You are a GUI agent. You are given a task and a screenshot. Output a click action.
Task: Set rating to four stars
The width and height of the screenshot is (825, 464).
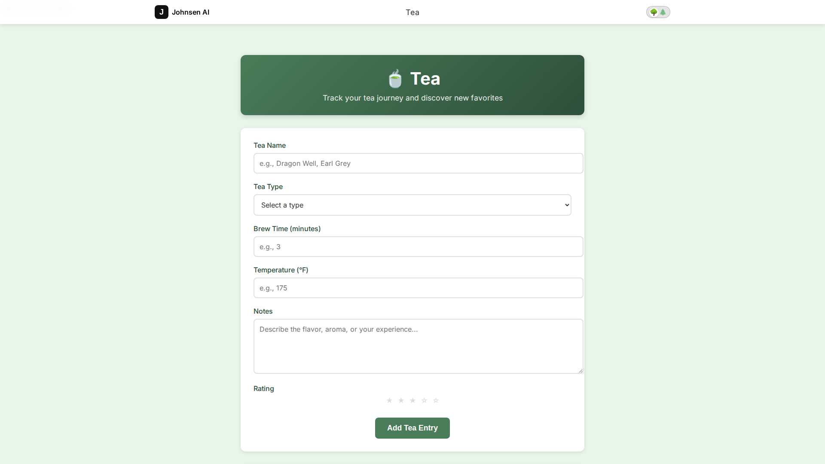(x=424, y=400)
